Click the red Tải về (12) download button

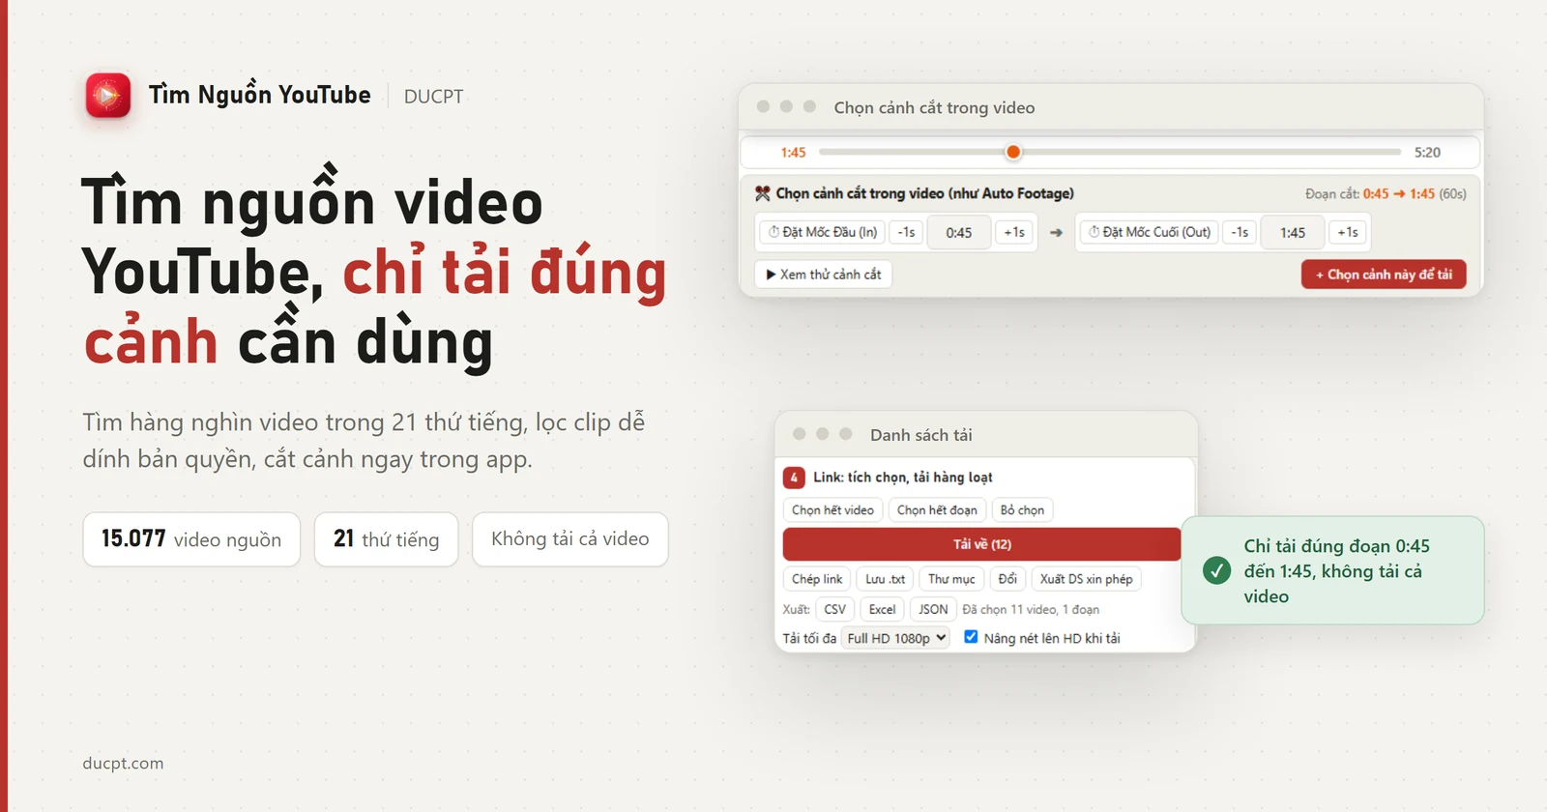(x=981, y=544)
